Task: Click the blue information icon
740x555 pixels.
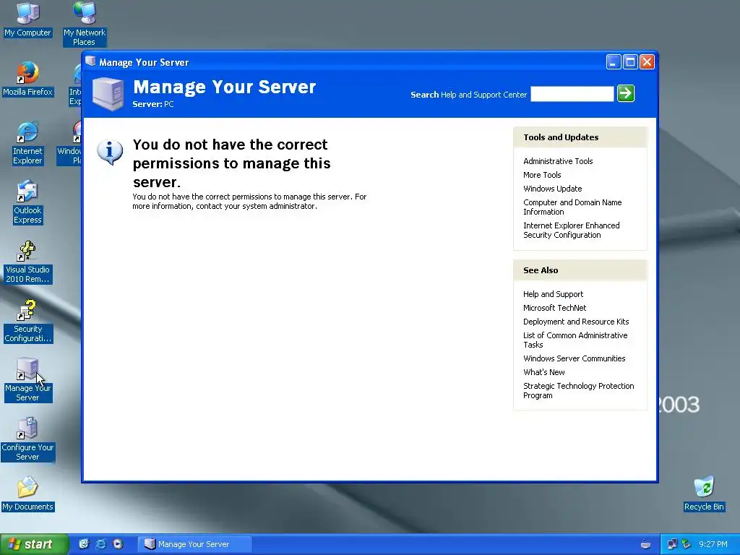Action: point(110,152)
